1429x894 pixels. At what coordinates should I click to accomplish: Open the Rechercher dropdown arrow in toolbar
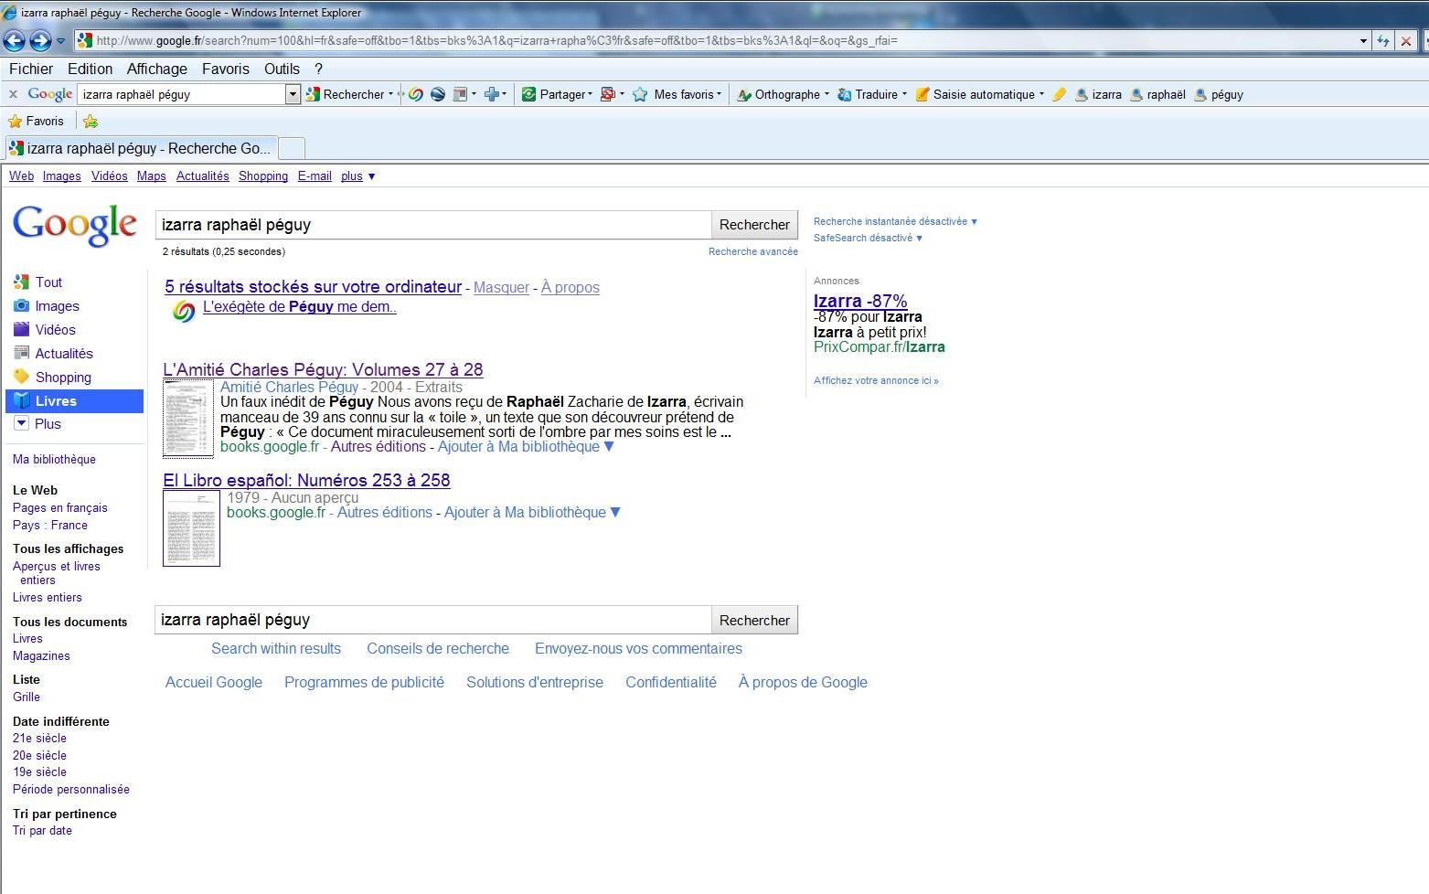[391, 94]
